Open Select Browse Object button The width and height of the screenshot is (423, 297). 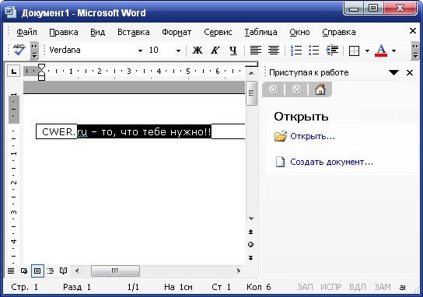[x=251, y=245]
